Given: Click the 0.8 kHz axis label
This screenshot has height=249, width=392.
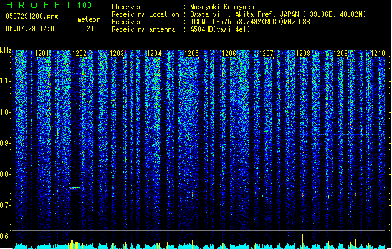Looking at the screenshot, I should (x=6, y=174).
